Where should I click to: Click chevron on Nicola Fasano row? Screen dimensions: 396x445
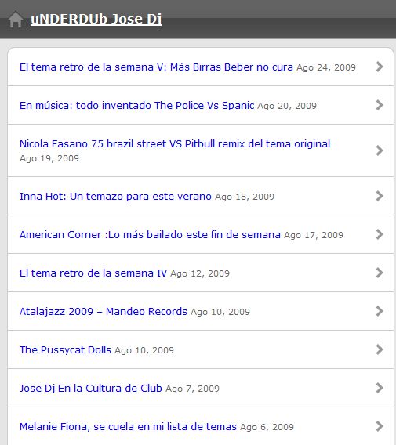tap(380, 150)
